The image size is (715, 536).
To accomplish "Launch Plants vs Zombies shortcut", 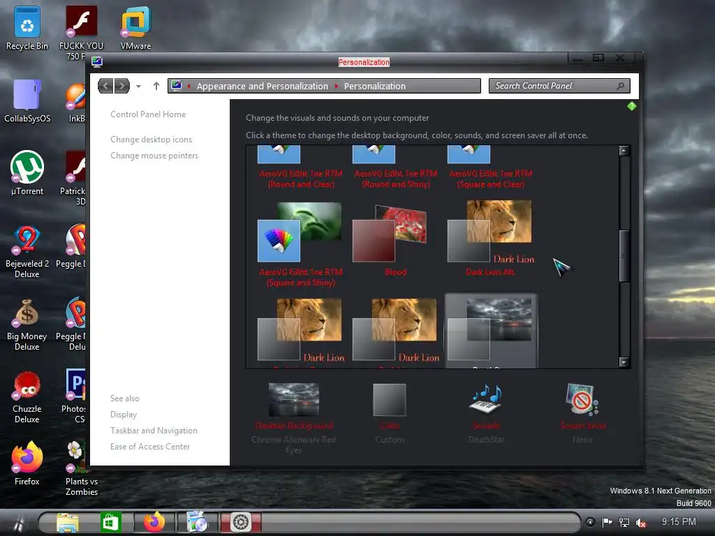I will (x=81, y=468).
